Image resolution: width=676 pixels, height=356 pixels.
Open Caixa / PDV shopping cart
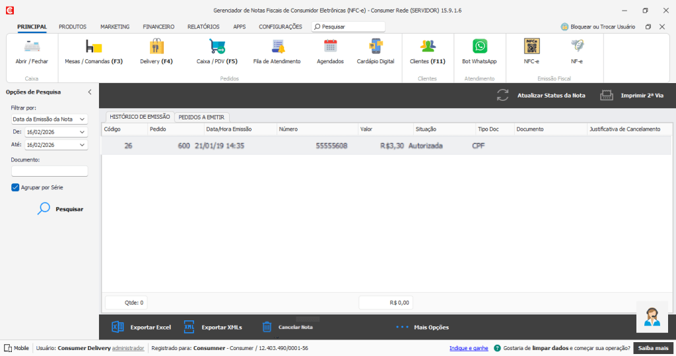click(x=217, y=47)
